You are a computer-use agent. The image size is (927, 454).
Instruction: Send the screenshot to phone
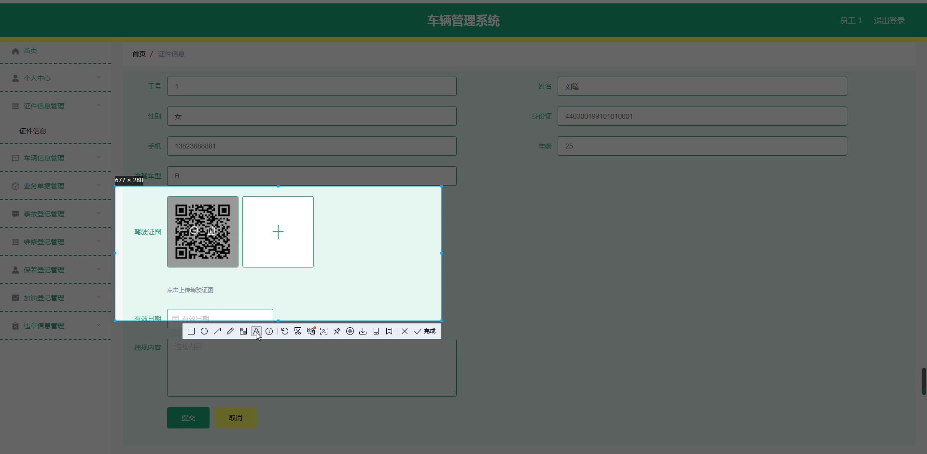click(x=376, y=331)
